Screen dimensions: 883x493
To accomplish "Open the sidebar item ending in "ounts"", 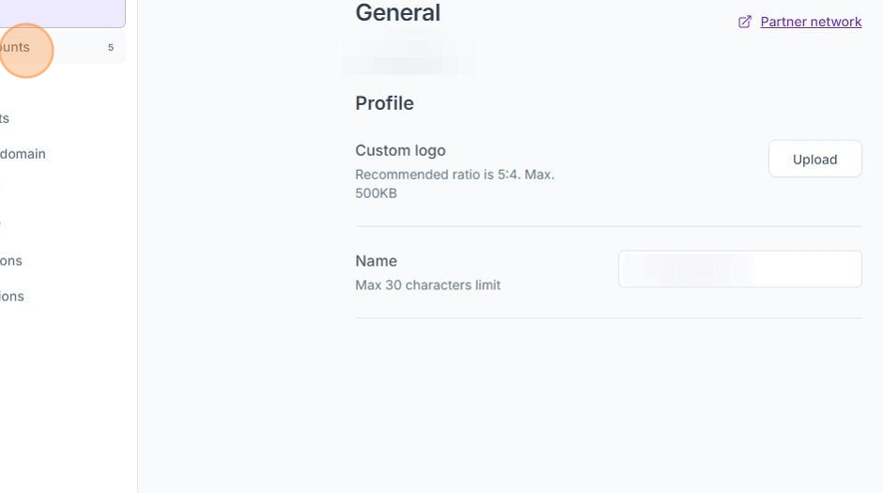I will pos(16,48).
